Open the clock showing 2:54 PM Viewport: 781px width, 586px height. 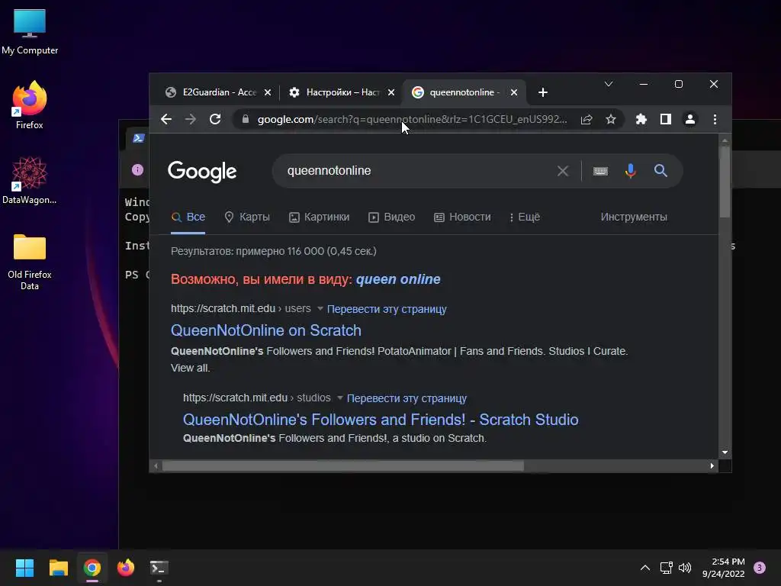click(723, 568)
